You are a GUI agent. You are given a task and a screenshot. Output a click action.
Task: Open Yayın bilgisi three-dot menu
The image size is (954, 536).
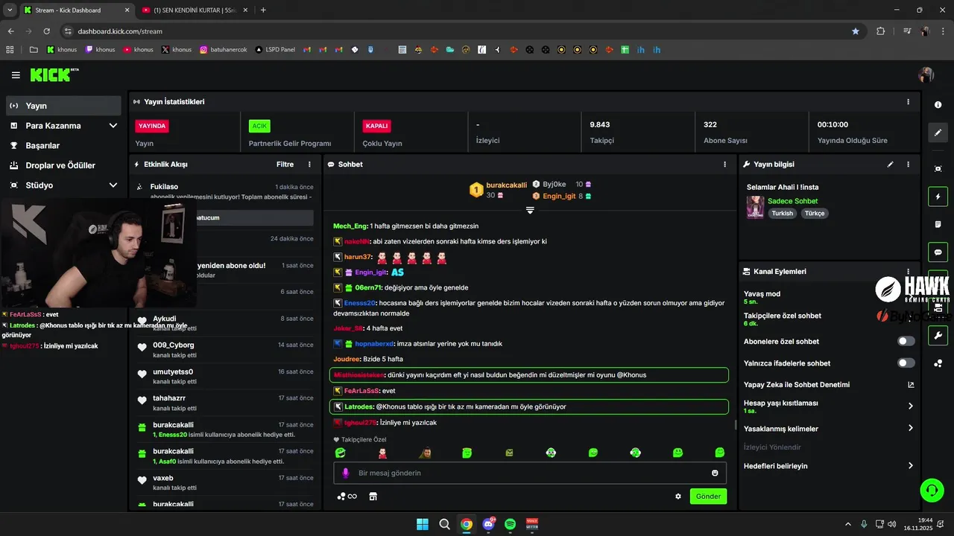tap(908, 165)
